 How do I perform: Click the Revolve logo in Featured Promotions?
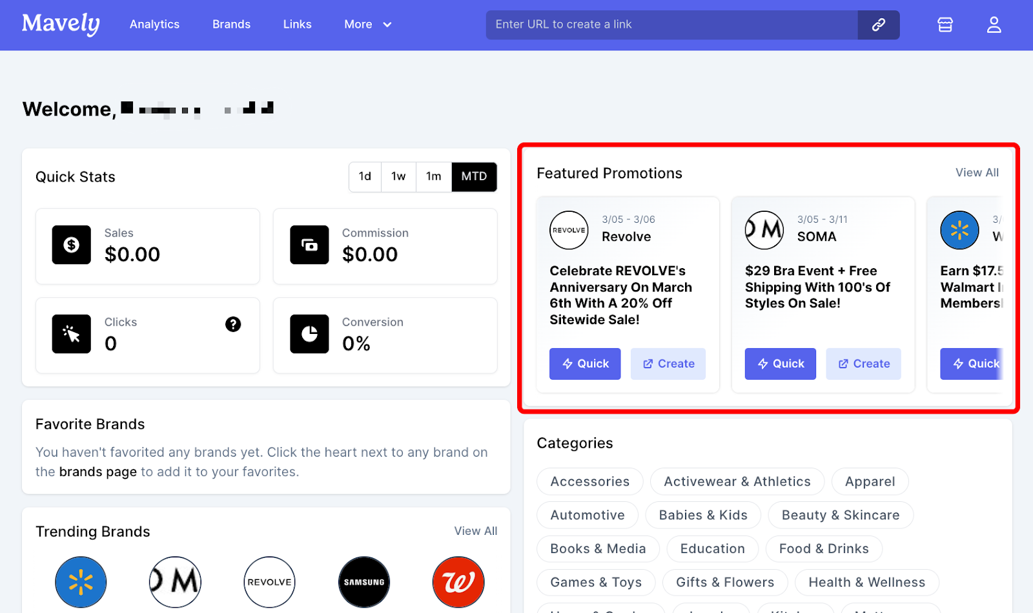[569, 230]
